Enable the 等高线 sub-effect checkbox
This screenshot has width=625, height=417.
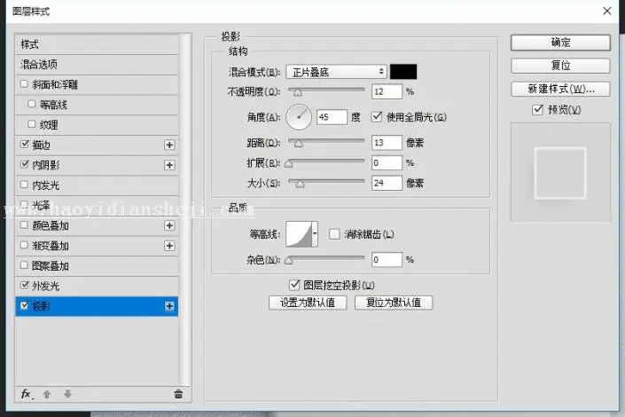coord(32,104)
